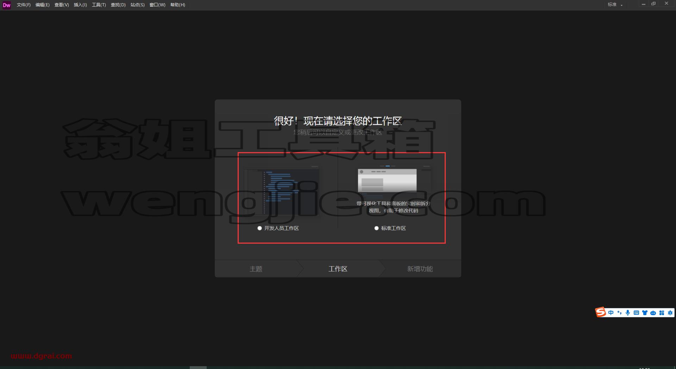This screenshot has width=676, height=369.
Task: Open the Sogou soft keyboard icon
Action: click(x=636, y=313)
